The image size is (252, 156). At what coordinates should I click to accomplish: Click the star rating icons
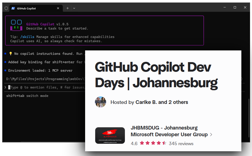pyautogui.click(x=153, y=143)
